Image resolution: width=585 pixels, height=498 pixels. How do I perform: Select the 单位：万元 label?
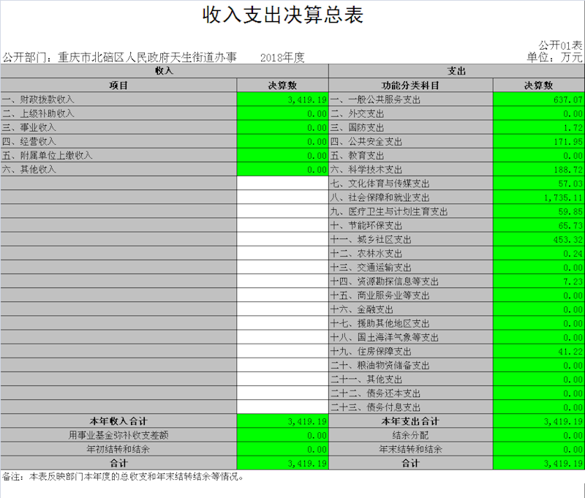pyautogui.click(x=554, y=57)
